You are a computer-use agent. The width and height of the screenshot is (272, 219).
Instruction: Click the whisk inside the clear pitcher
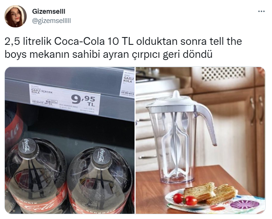(x=175, y=143)
